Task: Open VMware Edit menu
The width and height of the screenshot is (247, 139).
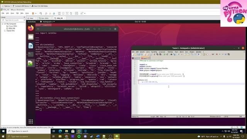Action: click(7, 13)
